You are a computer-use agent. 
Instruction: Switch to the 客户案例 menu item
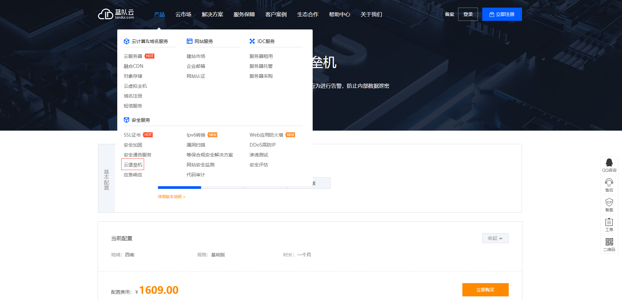276,14
